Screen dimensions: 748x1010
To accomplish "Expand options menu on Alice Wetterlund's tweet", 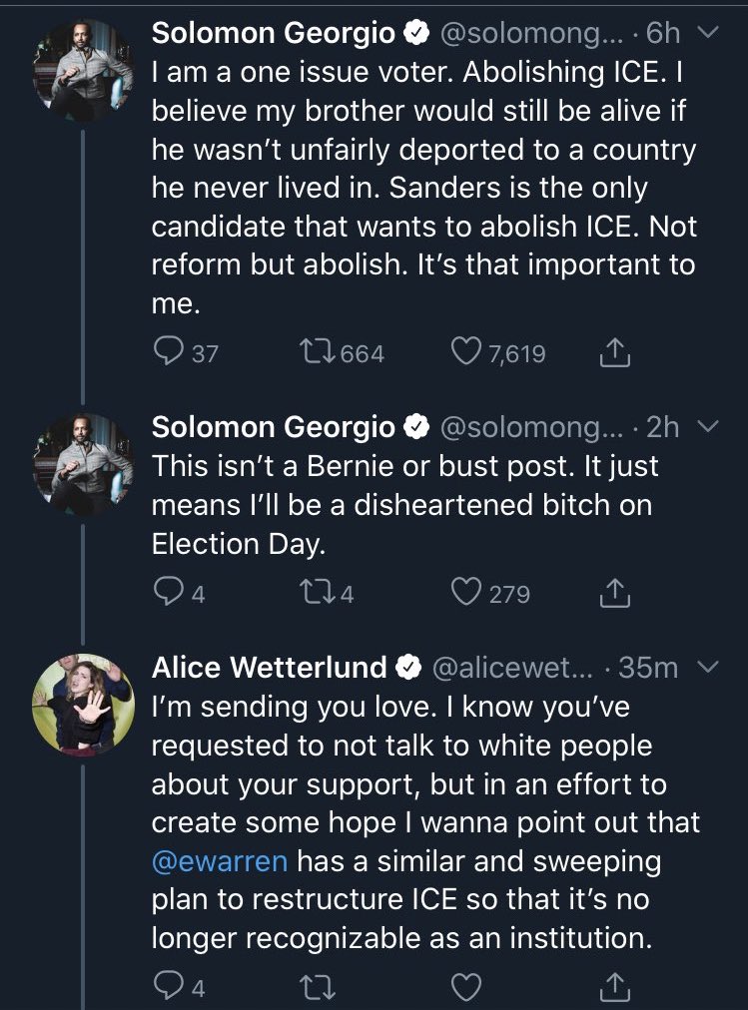I will click(706, 666).
